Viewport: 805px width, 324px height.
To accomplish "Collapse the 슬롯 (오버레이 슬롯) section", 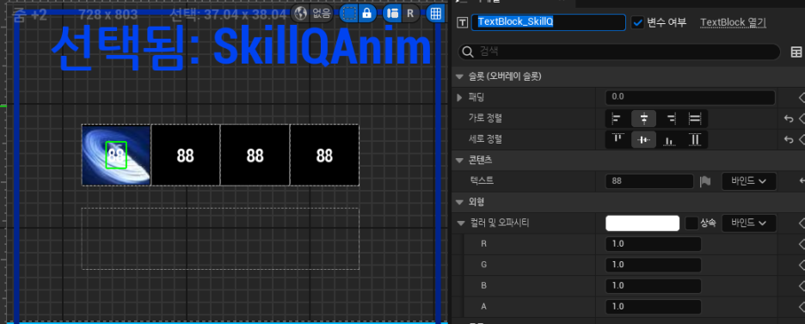I will pos(459,76).
